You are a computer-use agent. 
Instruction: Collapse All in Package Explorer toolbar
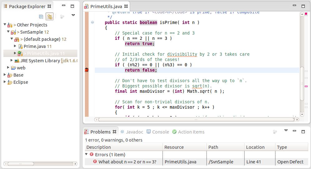coord(41,16)
